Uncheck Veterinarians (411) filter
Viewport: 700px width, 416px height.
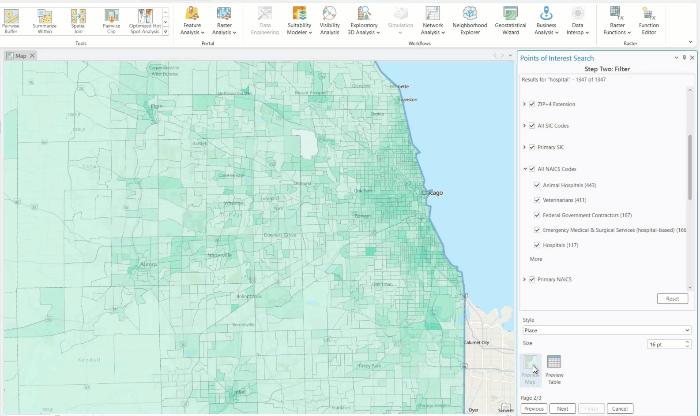(x=537, y=200)
